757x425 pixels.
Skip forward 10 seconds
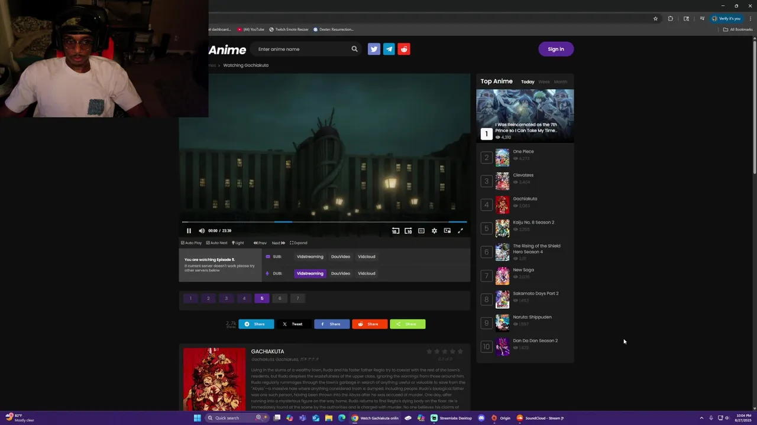pos(408,231)
